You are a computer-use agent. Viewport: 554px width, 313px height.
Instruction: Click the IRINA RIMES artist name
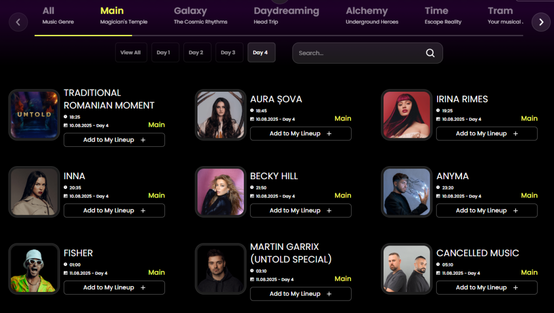[462, 99]
